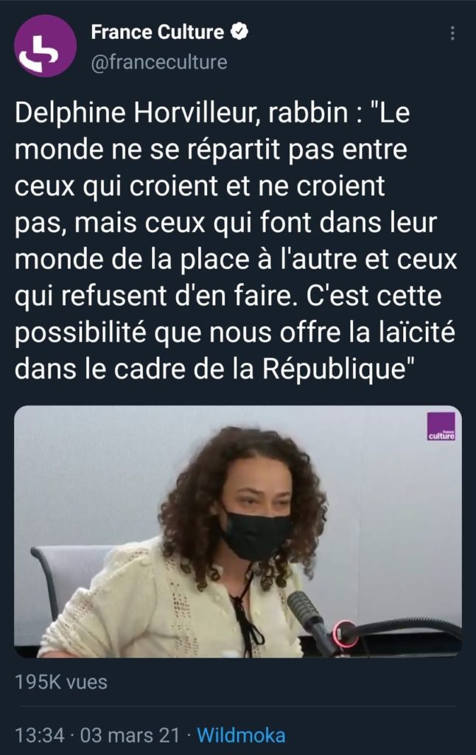Click the verified badge beside France Culture
476x755 pixels.
(239, 32)
